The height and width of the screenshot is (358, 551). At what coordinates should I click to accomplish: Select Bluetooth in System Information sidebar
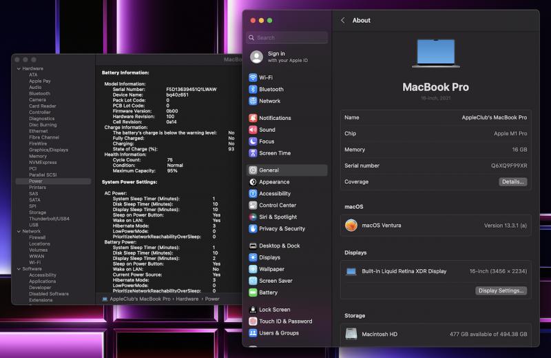[39, 93]
